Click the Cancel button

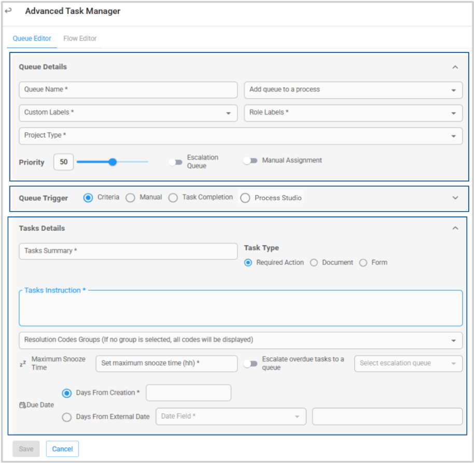tap(62, 449)
